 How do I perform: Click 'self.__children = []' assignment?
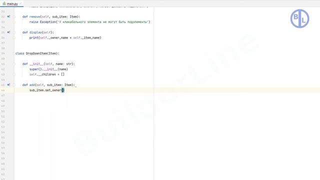coord(47,74)
